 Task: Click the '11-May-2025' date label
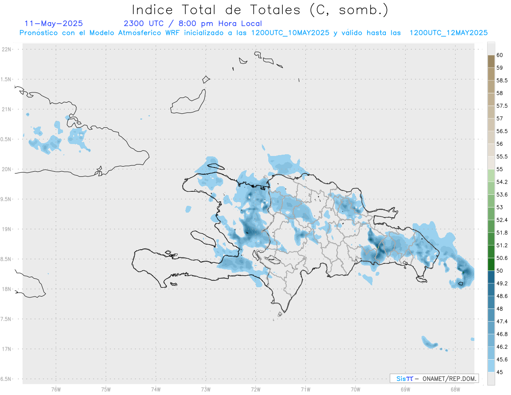[x=54, y=23]
